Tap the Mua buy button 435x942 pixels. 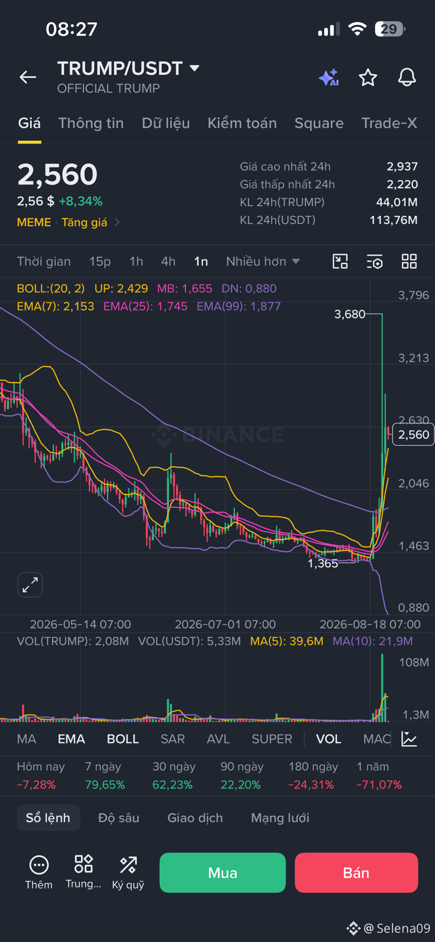pos(223,873)
